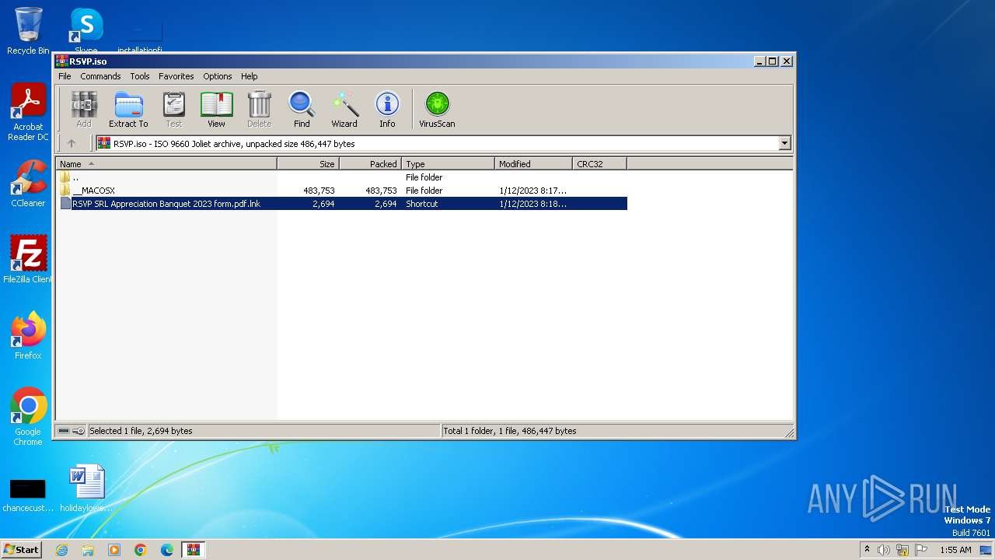Show hidden tray icons arrow
Image resolution: width=995 pixels, height=560 pixels.
click(x=867, y=550)
